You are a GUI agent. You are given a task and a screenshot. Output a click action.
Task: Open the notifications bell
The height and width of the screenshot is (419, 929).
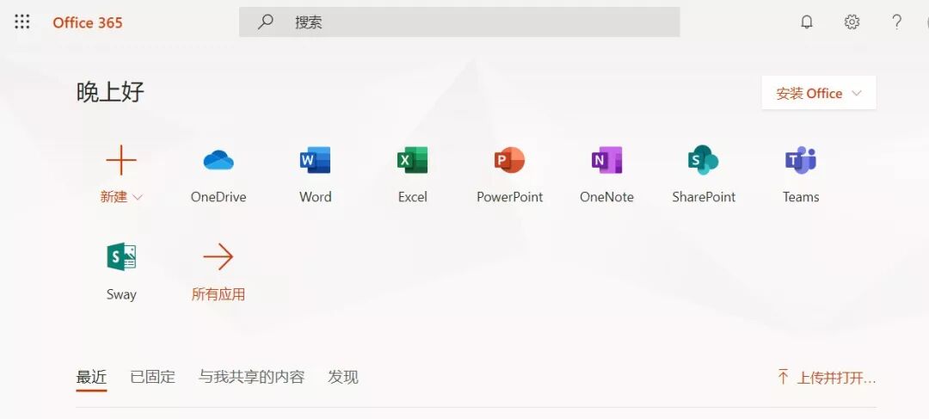(x=806, y=22)
